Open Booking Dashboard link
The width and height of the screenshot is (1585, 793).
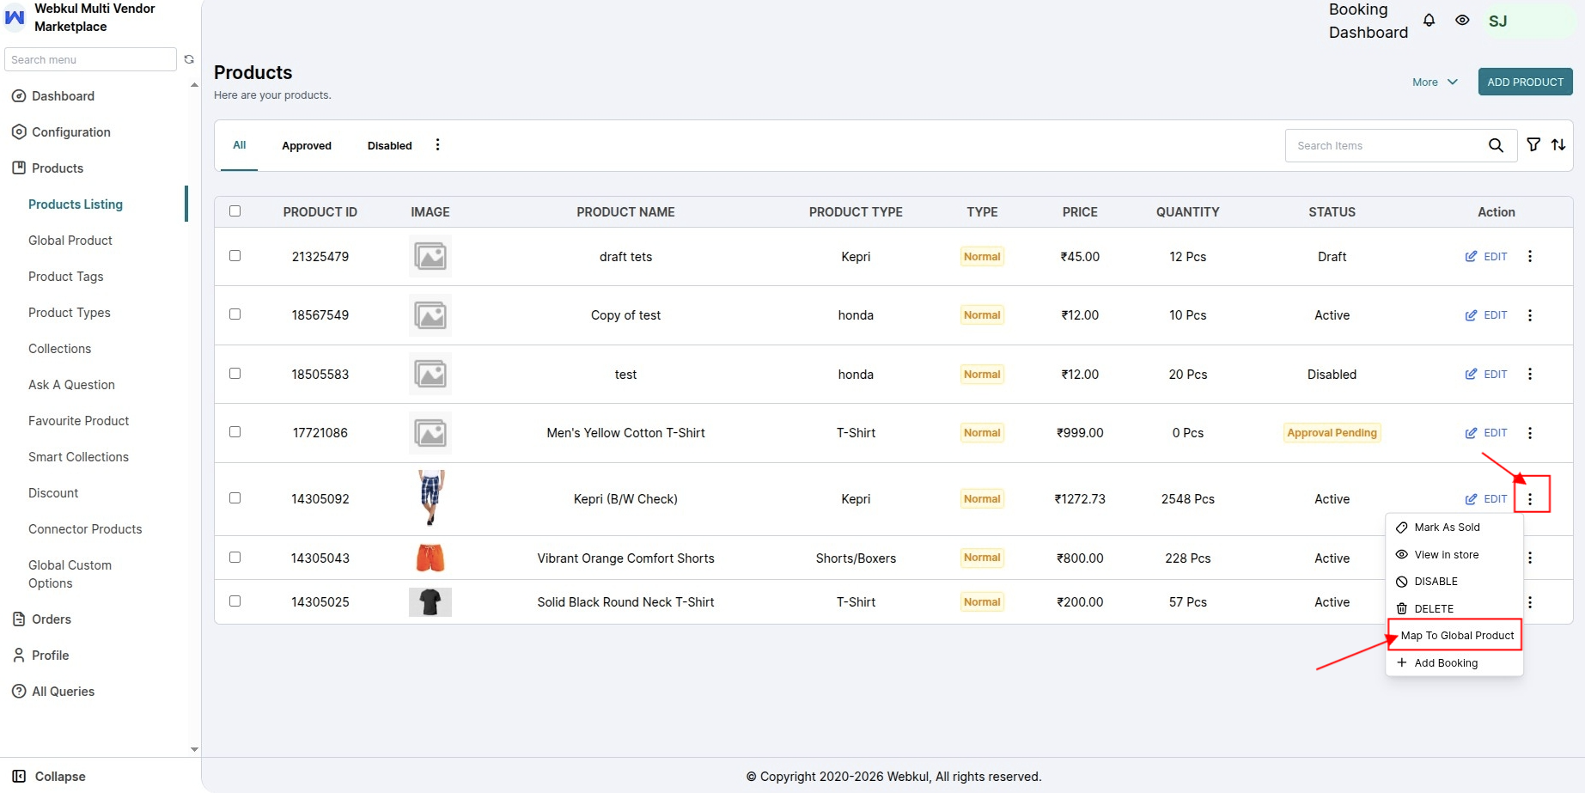point(1369,21)
